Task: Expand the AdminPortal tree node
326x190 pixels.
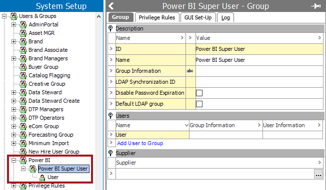Action: point(13,24)
